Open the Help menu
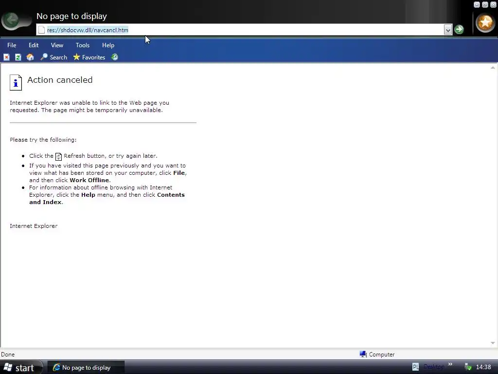The image size is (498, 374). [x=108, y=45]
